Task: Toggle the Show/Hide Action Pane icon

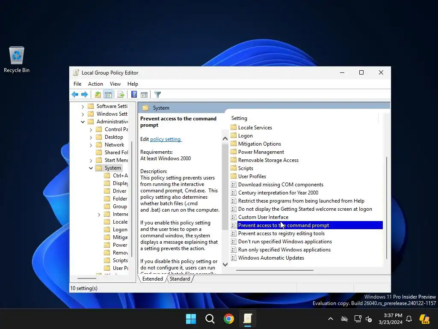Action: [144, 95]
